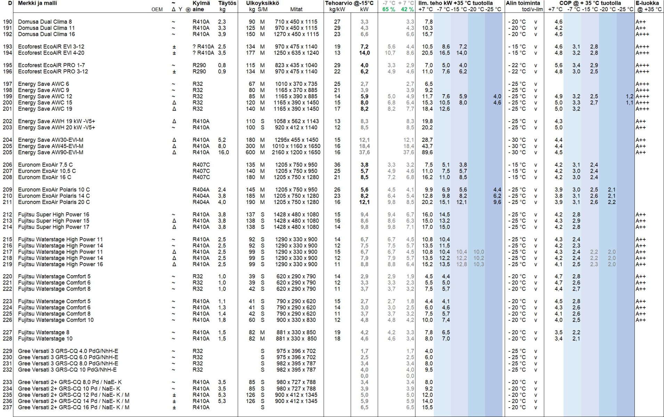Click the 'v' marker in row 190
Viewport: 664px width, 417px height.
point(535,22)
